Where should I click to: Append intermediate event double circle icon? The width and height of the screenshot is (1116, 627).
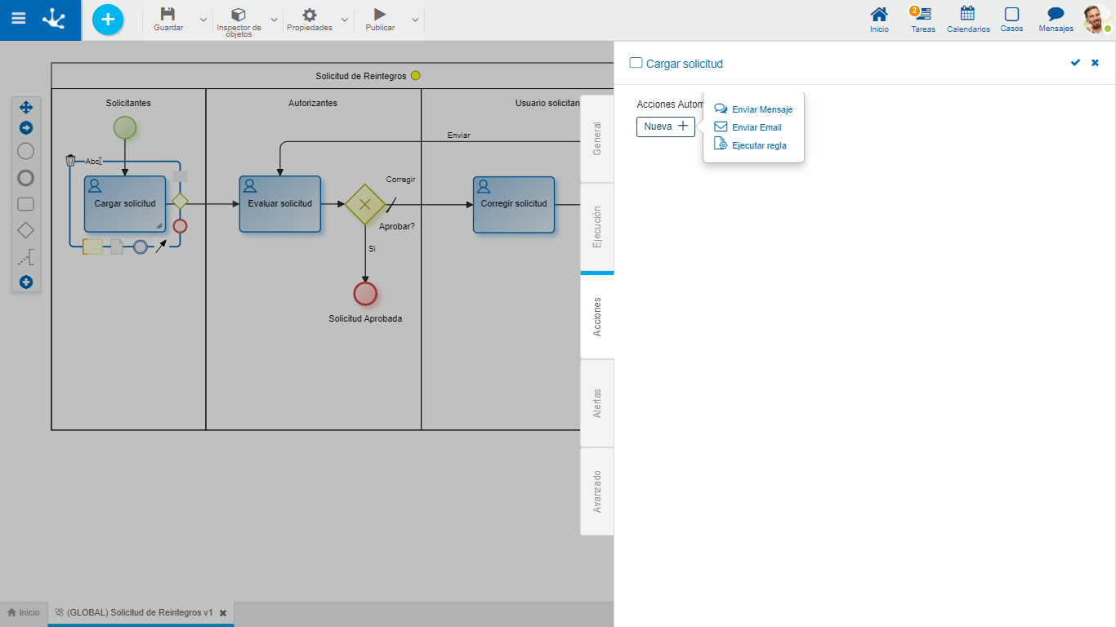141,247
